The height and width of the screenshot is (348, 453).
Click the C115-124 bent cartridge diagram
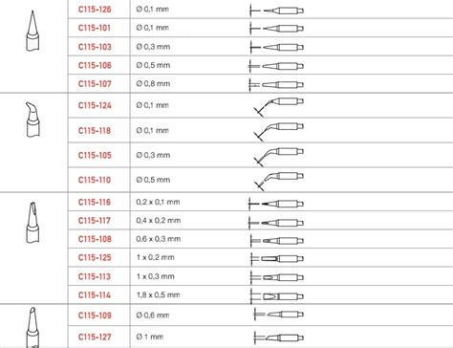(279, 107)
